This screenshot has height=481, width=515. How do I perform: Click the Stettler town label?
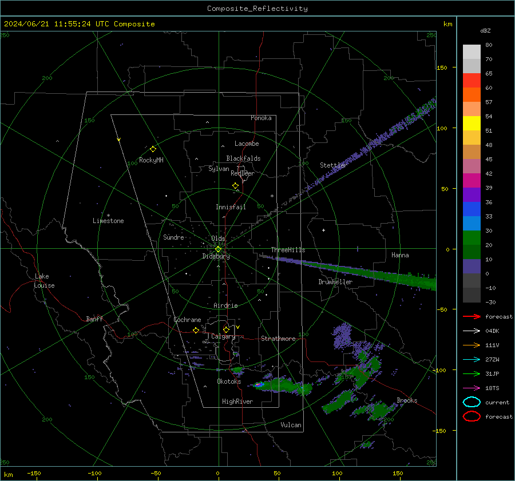[334, 165]
